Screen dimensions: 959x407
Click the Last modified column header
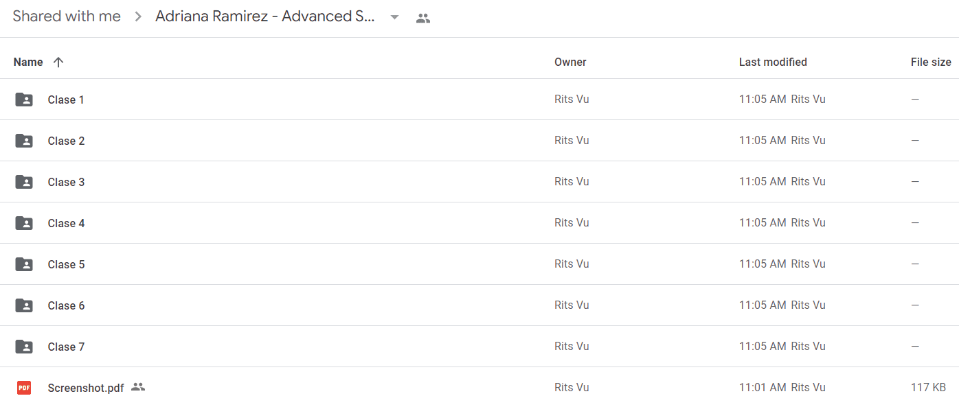pos(773,62)
